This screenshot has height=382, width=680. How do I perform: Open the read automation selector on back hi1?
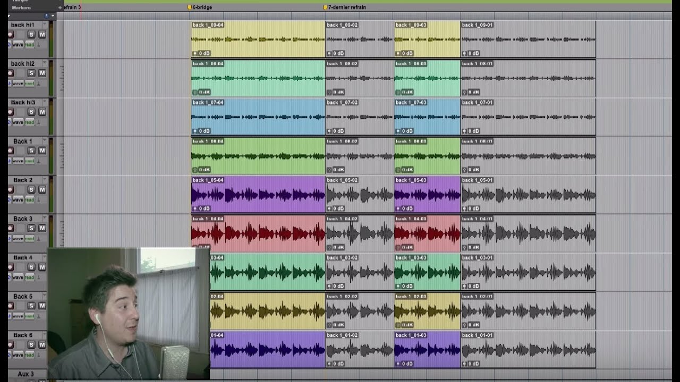29,45
